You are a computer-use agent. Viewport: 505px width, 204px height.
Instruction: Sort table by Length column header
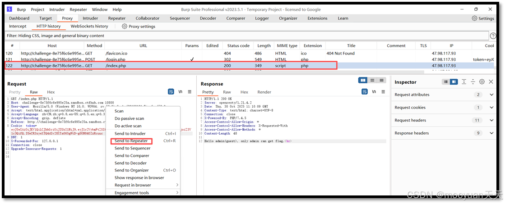(264, 45)
